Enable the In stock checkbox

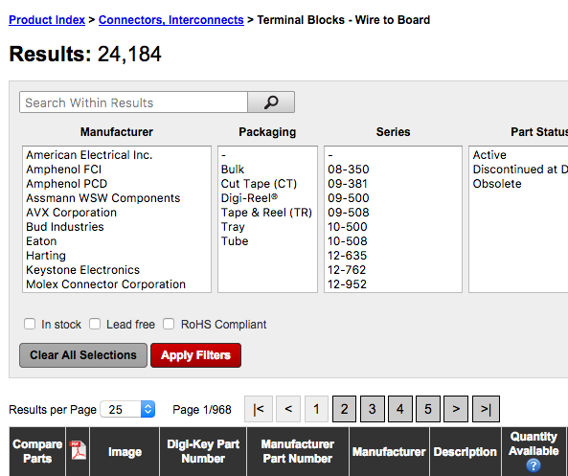(30, 324)
